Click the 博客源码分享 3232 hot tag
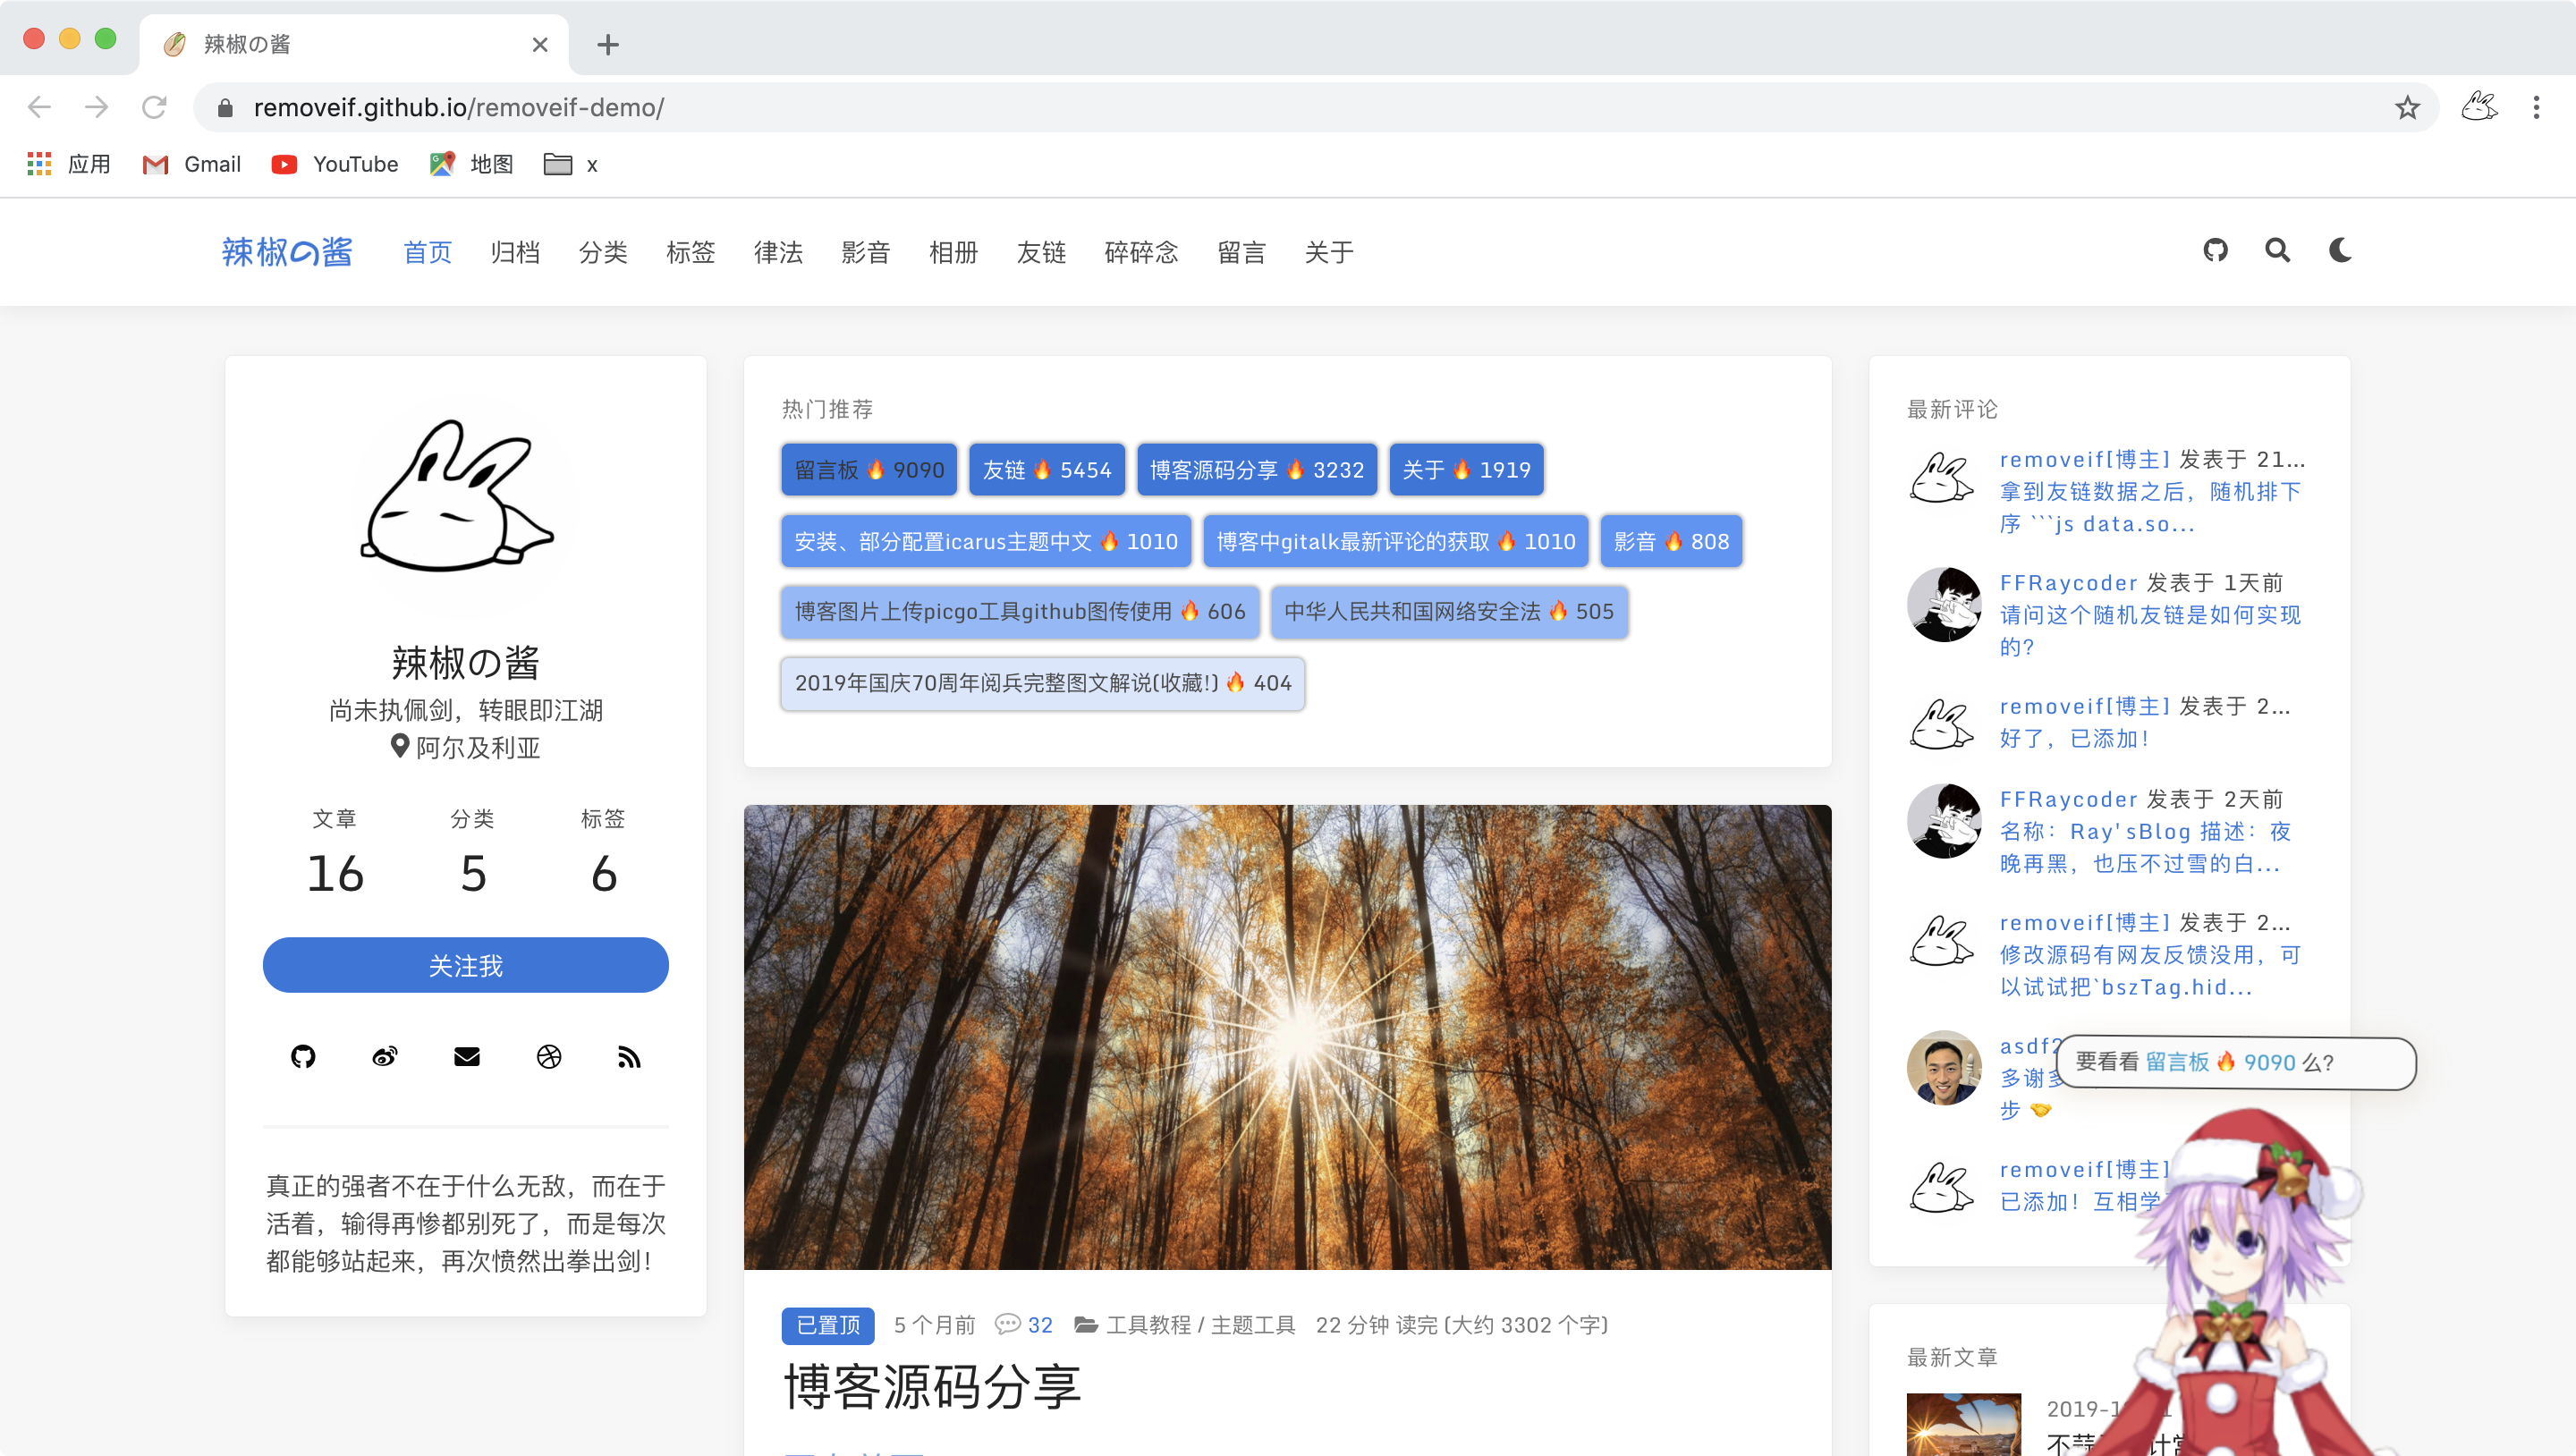 (1257, 470)
